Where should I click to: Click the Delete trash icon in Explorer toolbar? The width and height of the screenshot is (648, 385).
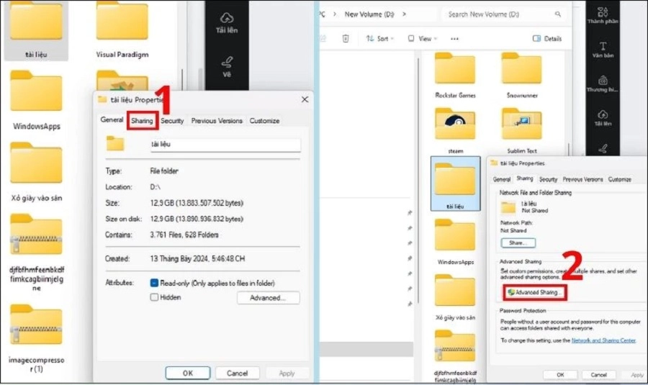pos(346,38)
